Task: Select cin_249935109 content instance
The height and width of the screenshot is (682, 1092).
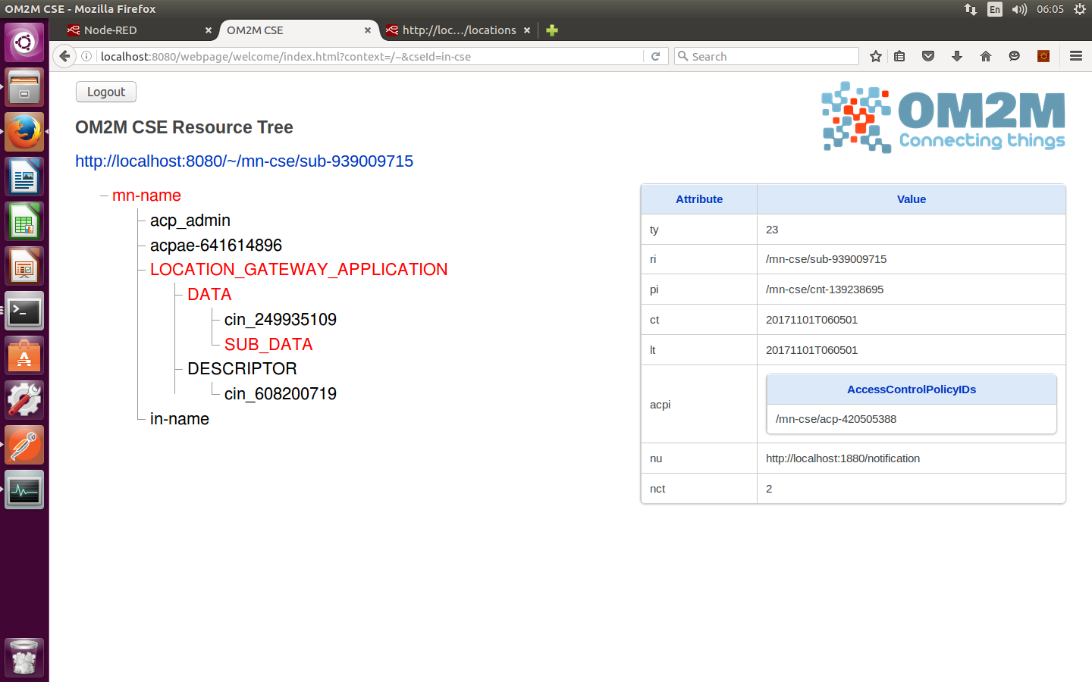Action: coord(281,320)
